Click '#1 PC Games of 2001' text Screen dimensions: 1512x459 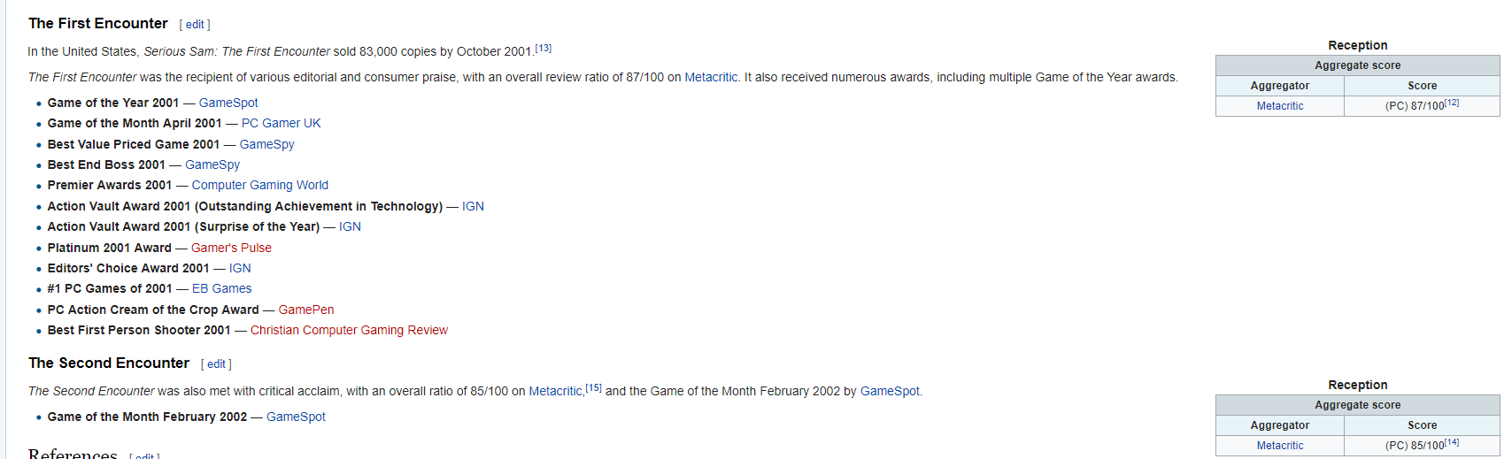pyautogui.click(x=110, y=289)
